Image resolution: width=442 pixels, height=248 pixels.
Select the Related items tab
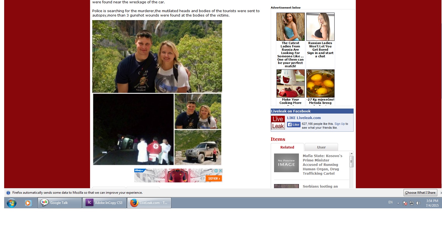pyautogui.click(x=287, y=147)
